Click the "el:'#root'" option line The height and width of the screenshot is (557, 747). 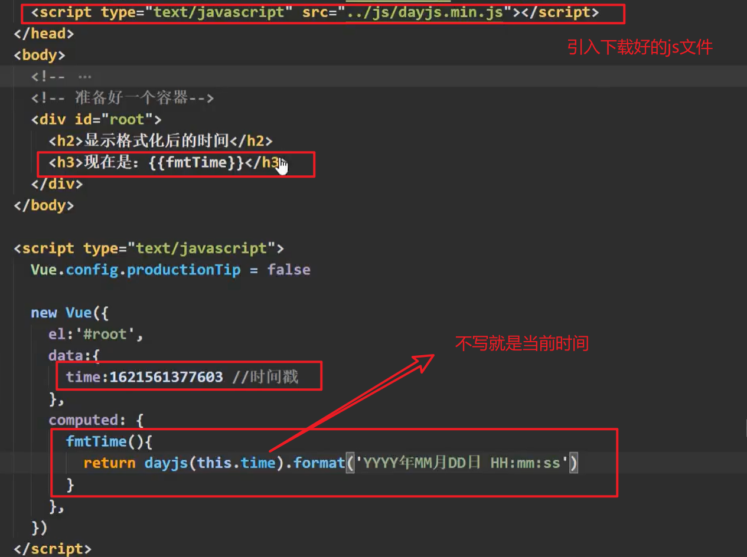(x=96, y=334)
